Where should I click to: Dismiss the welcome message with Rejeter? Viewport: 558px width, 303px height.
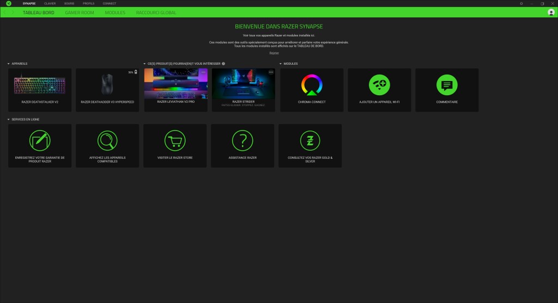click(274, 53)
